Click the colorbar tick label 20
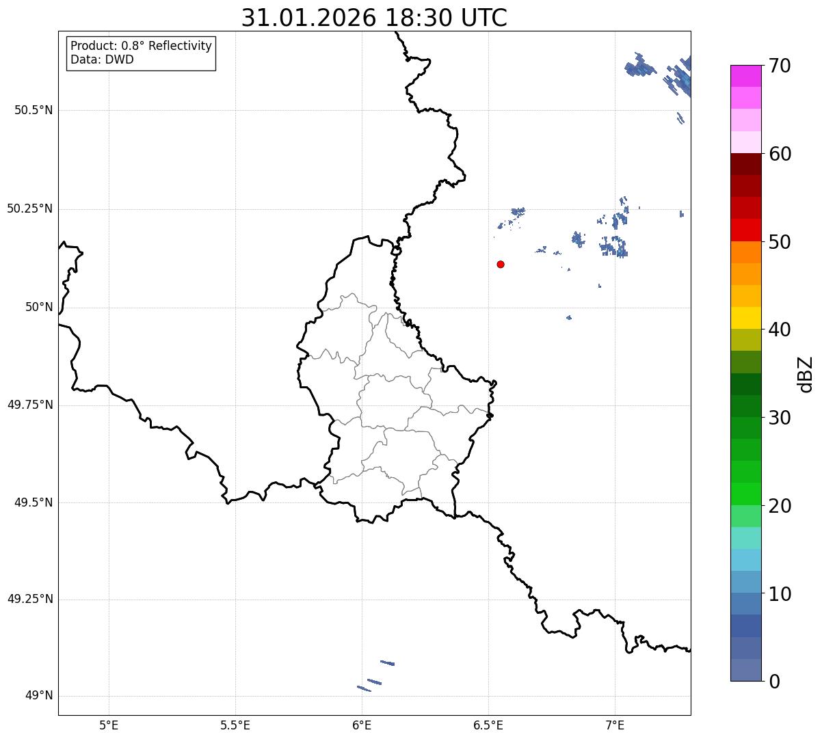The height and width of the screenshot is (739, 822). (780, 505)
